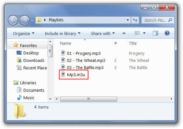Click the Libraries icon
The height and width of the screenshot is (129, 183).
pyautogui.click(x=16, y=83)
